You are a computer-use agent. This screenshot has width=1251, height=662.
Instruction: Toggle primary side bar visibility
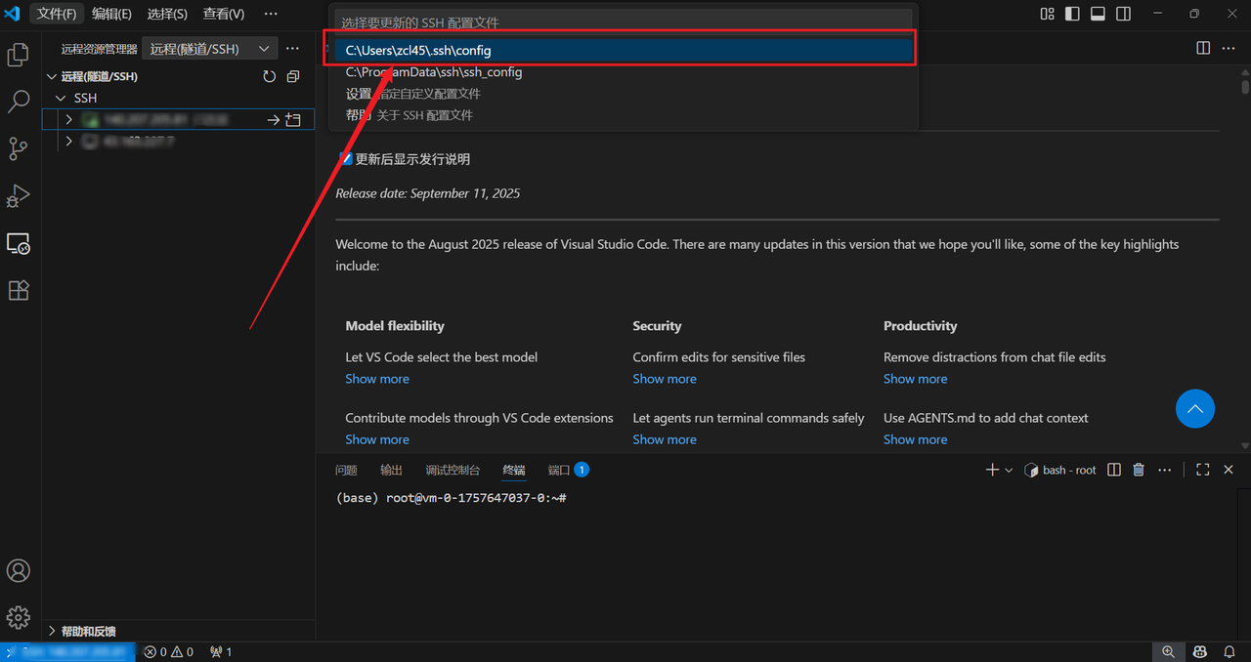coord(1073,14)
